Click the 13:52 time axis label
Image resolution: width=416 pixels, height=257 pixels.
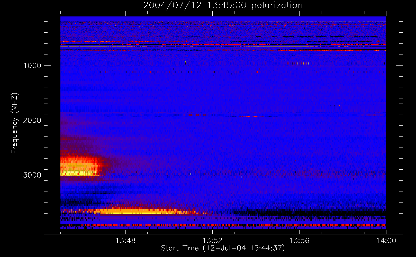(x=212, y=241)
